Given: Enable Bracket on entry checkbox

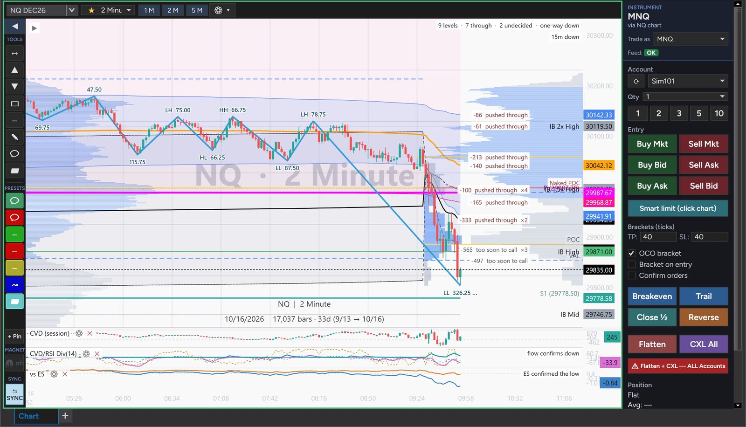Looking at the screenshot, I should click(631, 264).
